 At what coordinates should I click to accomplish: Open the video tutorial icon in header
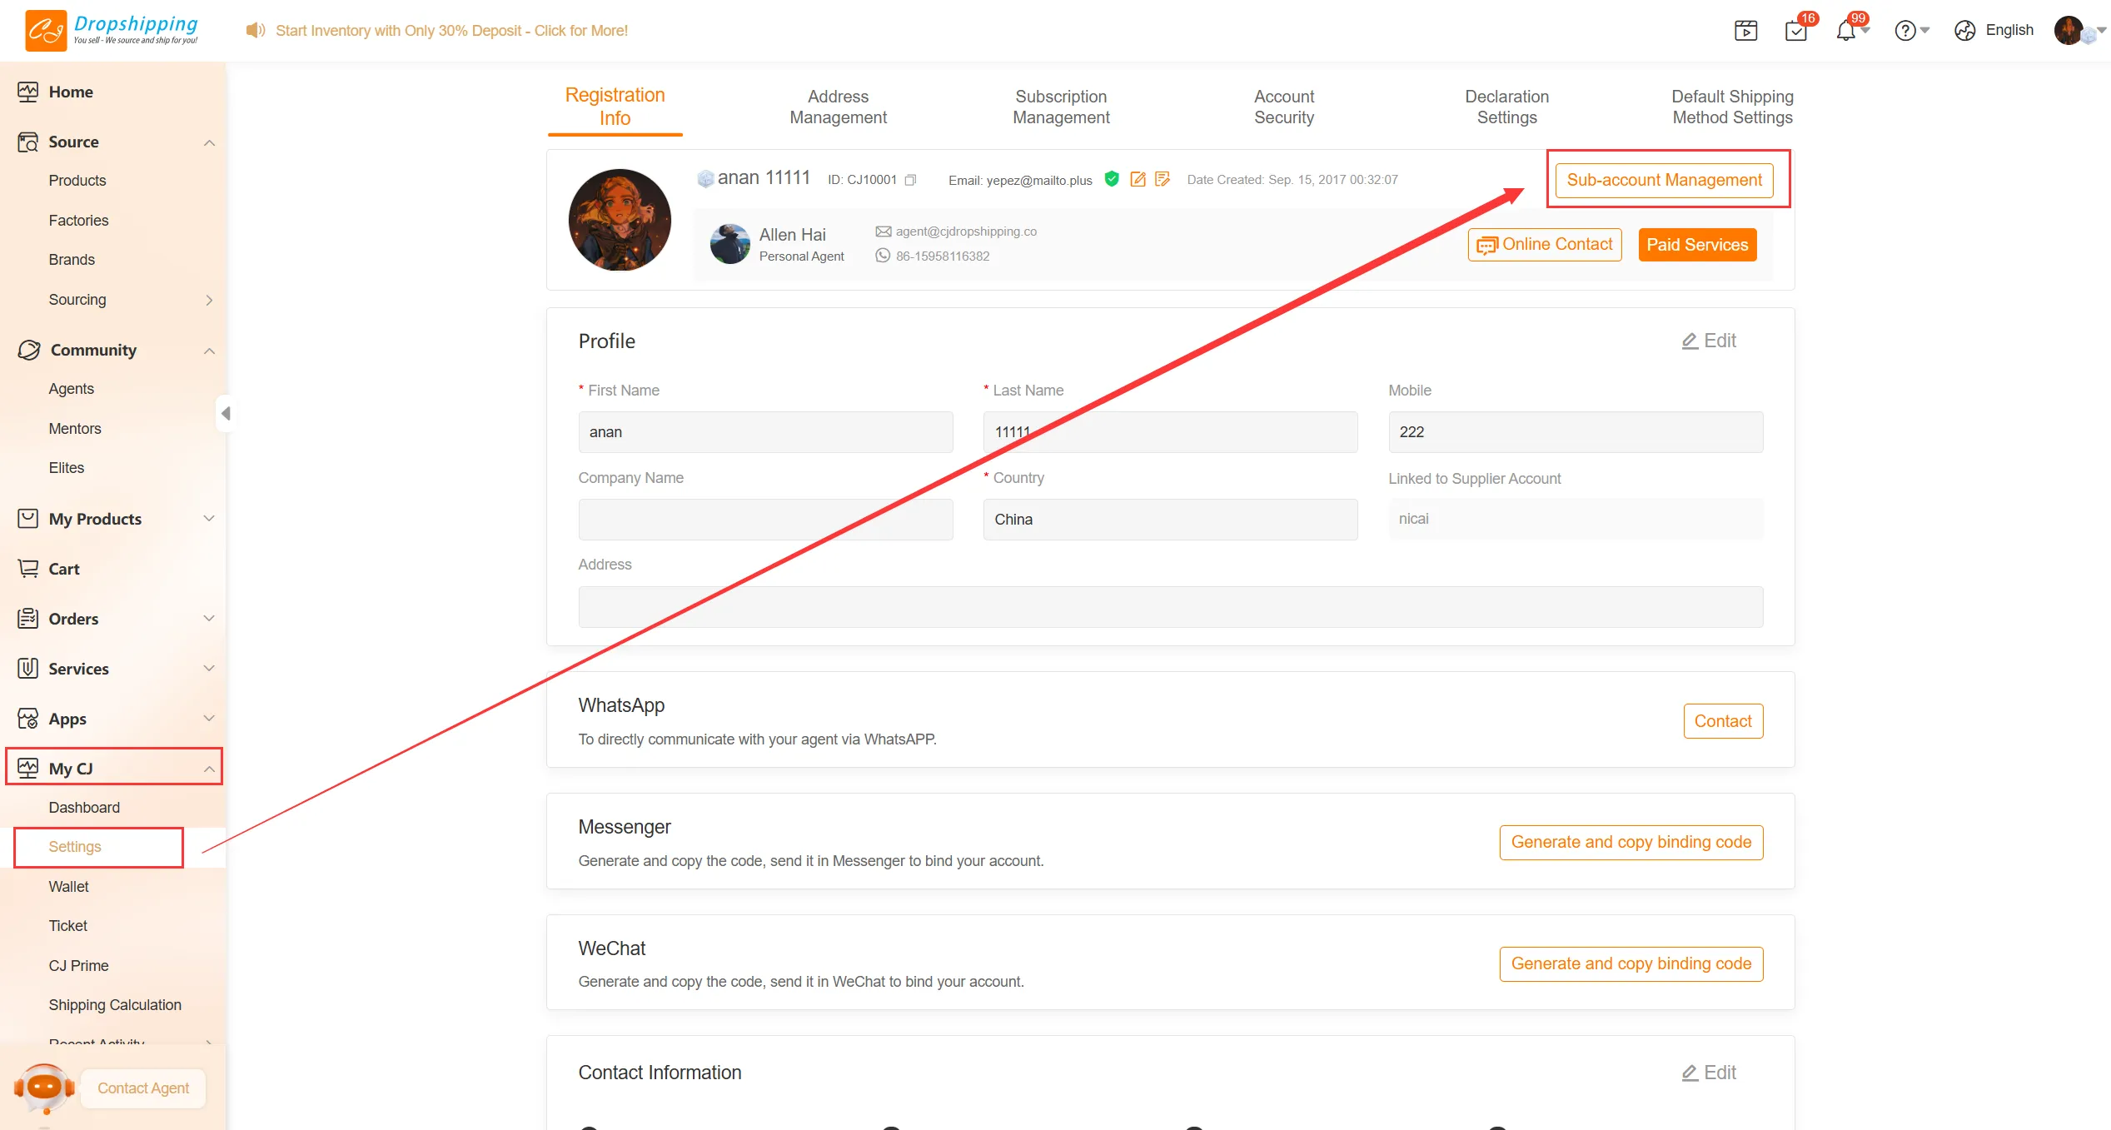pyautogui.click(x=1746, y=31)
